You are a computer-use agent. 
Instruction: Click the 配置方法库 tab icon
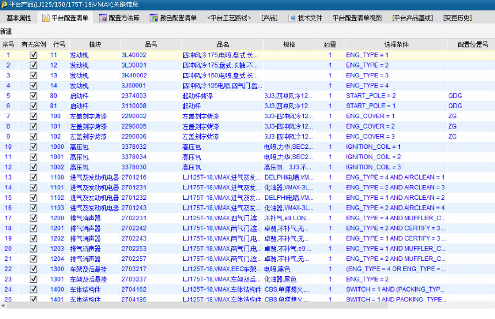(x=102, y=18)
